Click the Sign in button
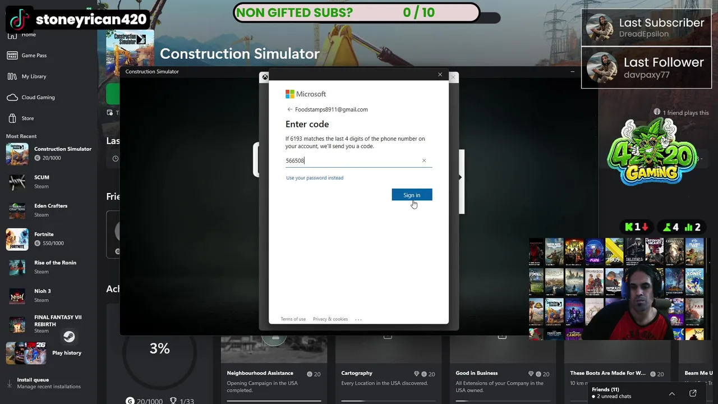The height and width of the screenshot is (404, 718). [x=412, y=195]
